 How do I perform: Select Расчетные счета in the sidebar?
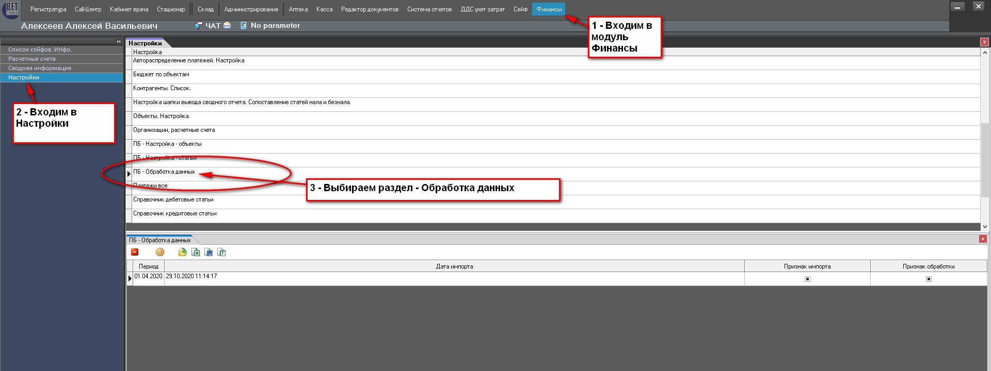tap(31, 59)
